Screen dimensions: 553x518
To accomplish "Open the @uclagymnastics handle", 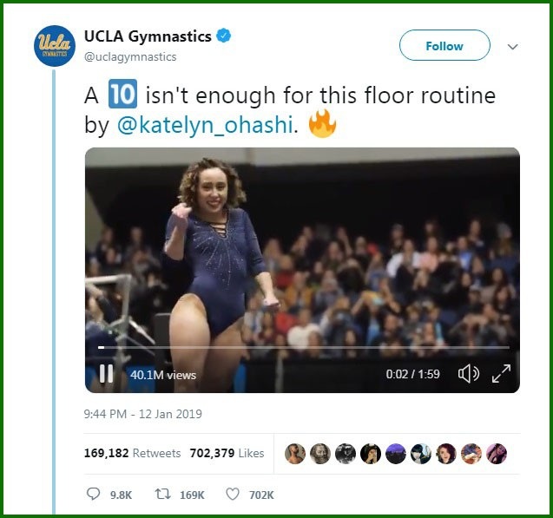I will 130,56.
